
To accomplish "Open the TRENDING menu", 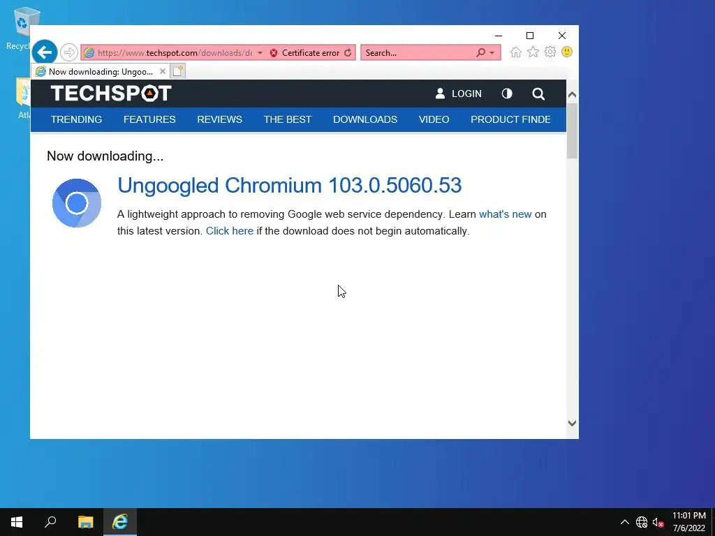I will [76, 119].
